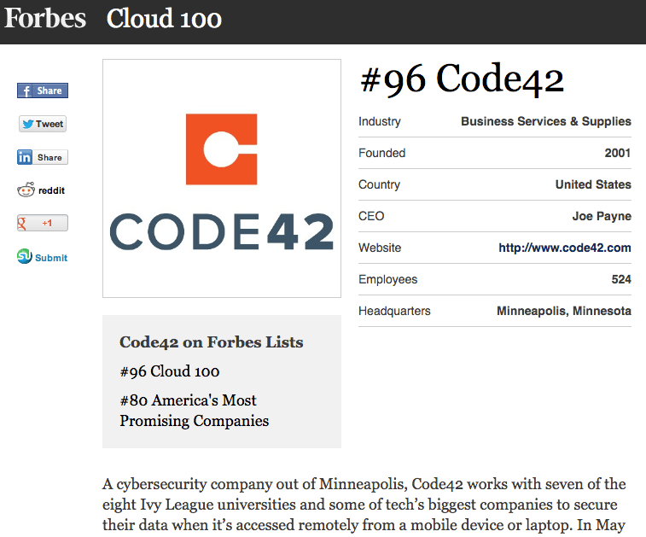
Task: Open the Cloud 100 header link
Action: pos(164,20)
